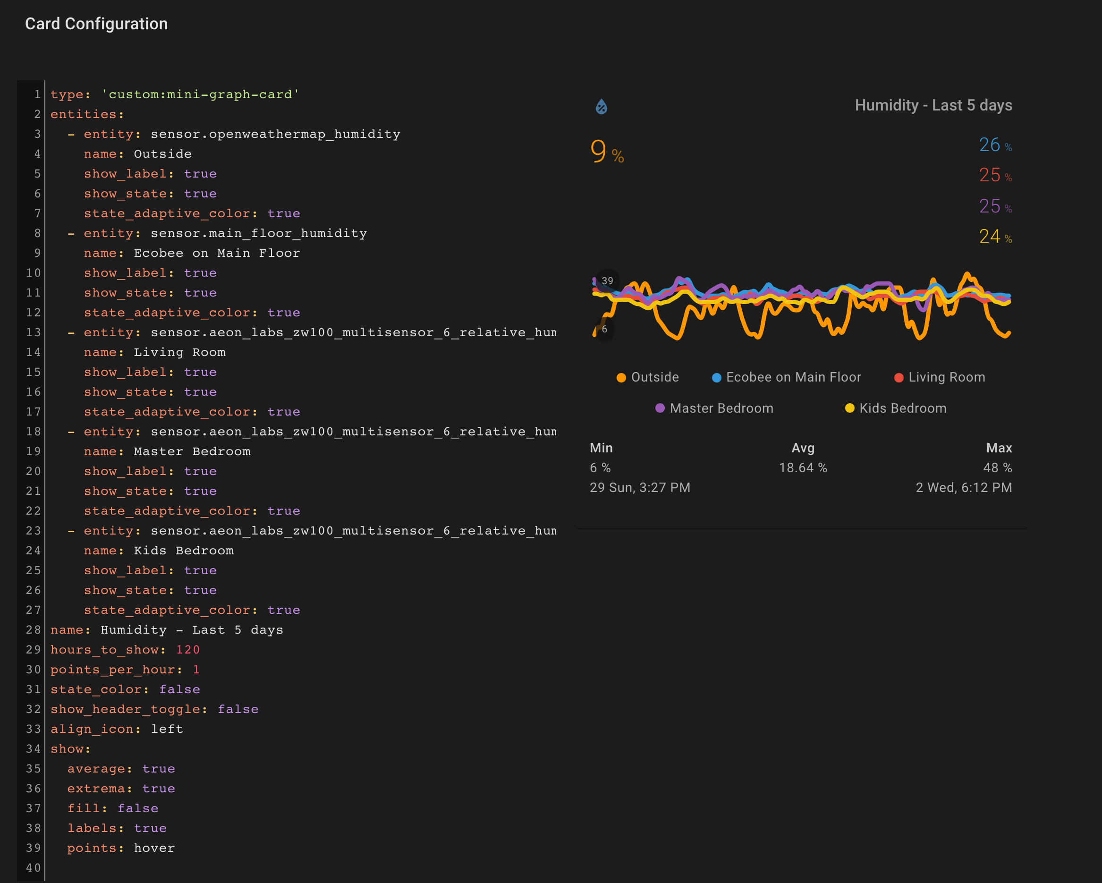Click line number 34 in editor gutter

(33, 749)
